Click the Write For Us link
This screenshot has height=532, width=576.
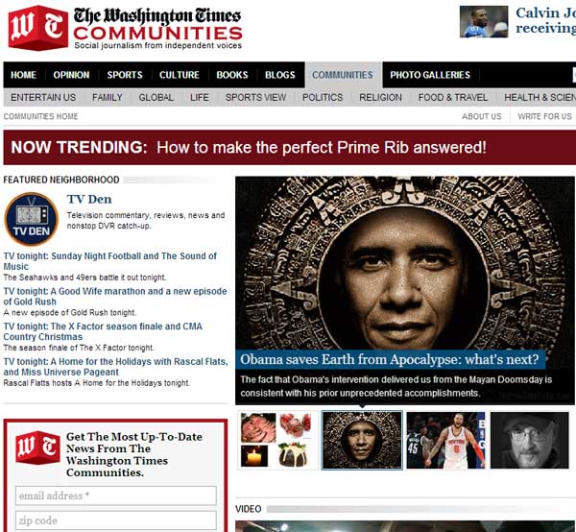pos(544,116)
